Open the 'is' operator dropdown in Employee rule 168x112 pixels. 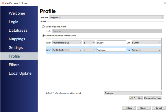89,50
